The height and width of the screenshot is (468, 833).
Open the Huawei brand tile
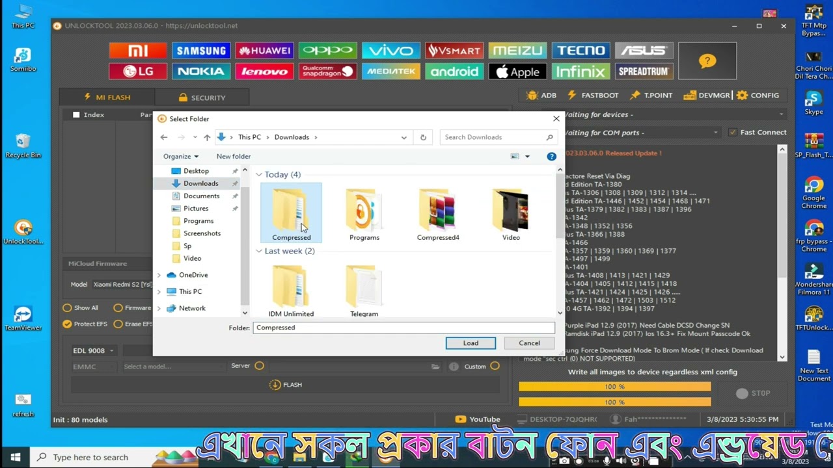tap(264, 51)
